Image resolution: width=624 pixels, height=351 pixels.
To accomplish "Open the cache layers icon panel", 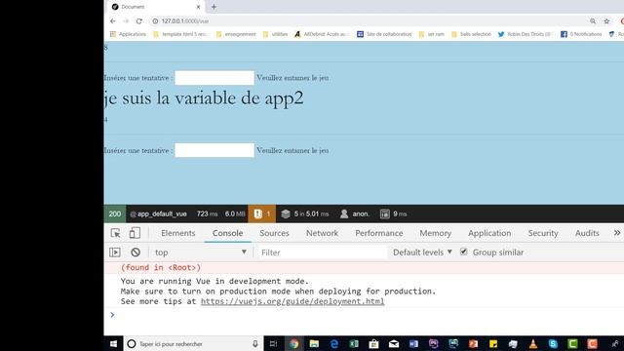I will [305, 214].
